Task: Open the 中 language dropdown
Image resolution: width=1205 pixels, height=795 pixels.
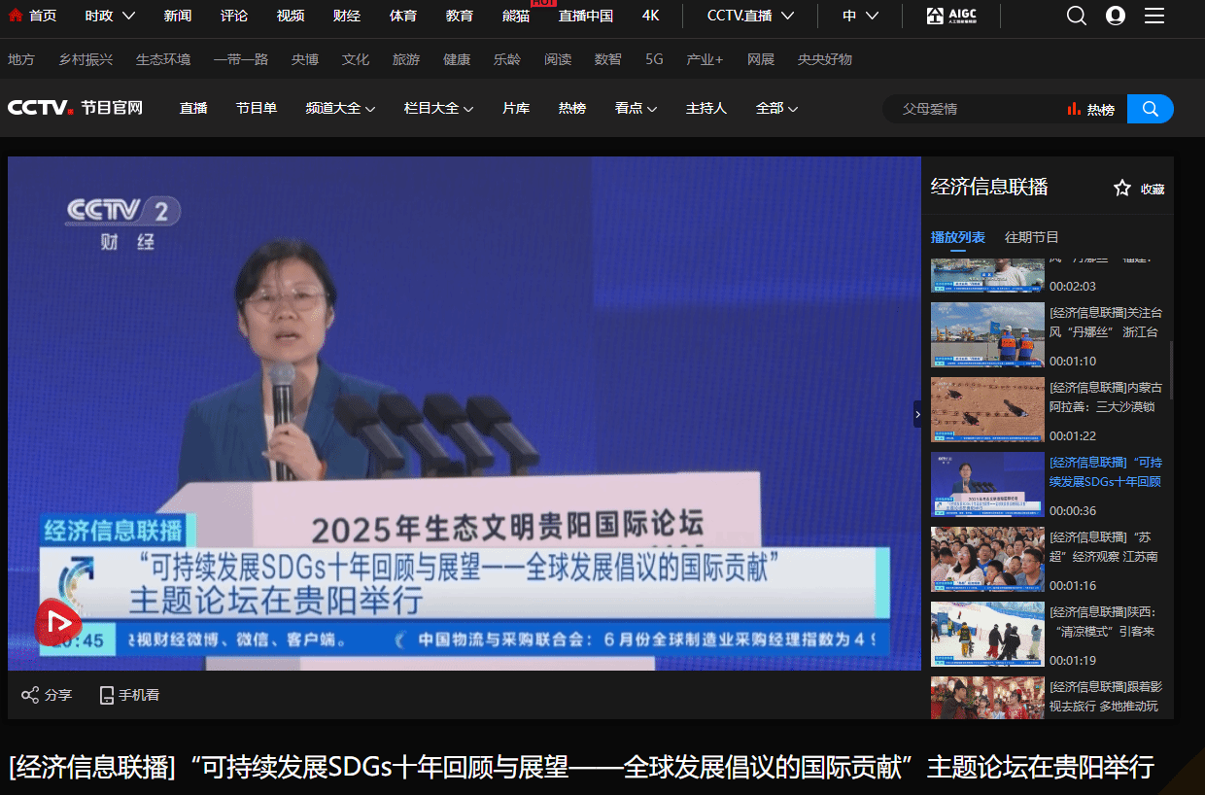Action: coord(860,16)
